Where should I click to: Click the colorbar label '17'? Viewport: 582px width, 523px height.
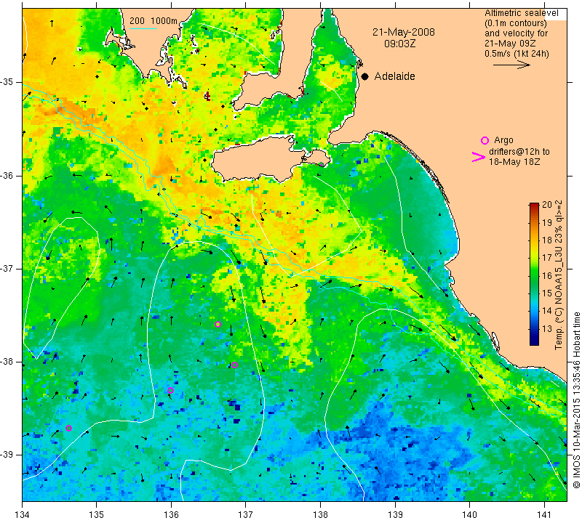pos(547,258)
